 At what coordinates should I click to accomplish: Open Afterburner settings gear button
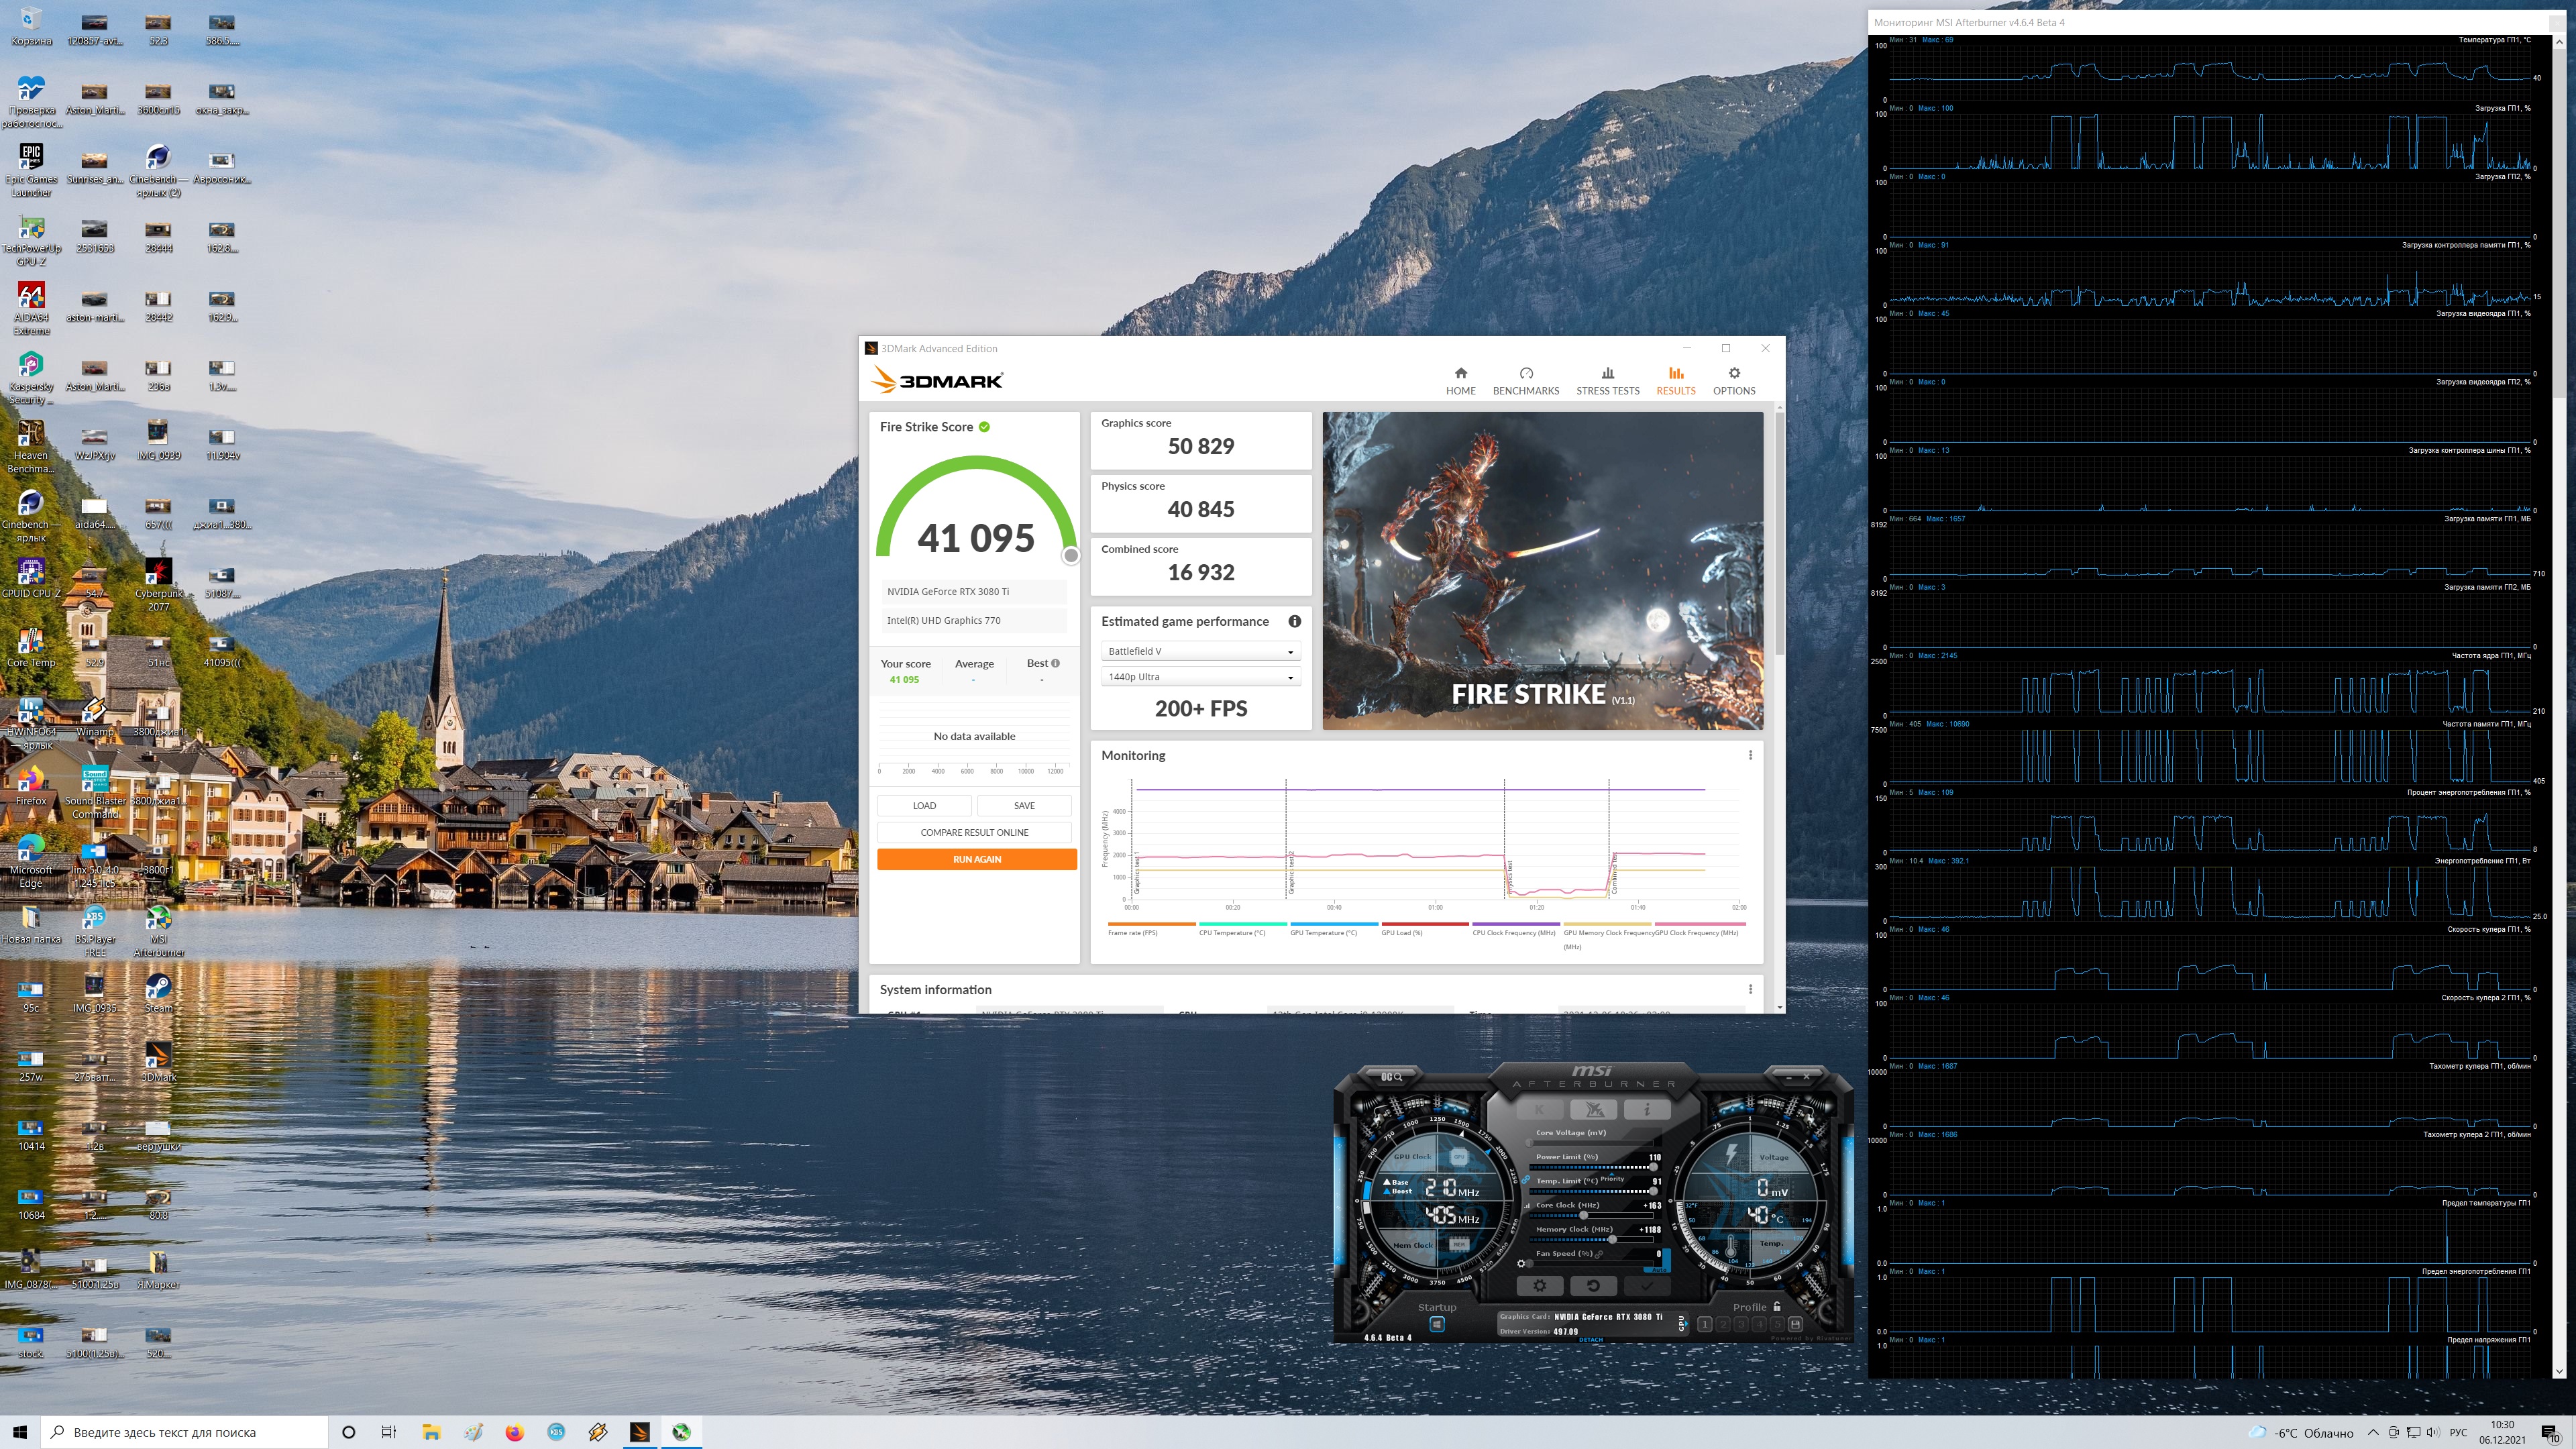1540,1286
